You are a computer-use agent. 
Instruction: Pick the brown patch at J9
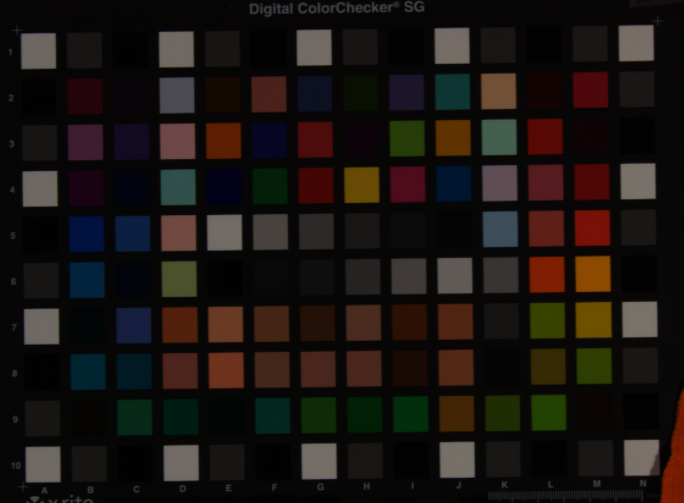(456, 413)
